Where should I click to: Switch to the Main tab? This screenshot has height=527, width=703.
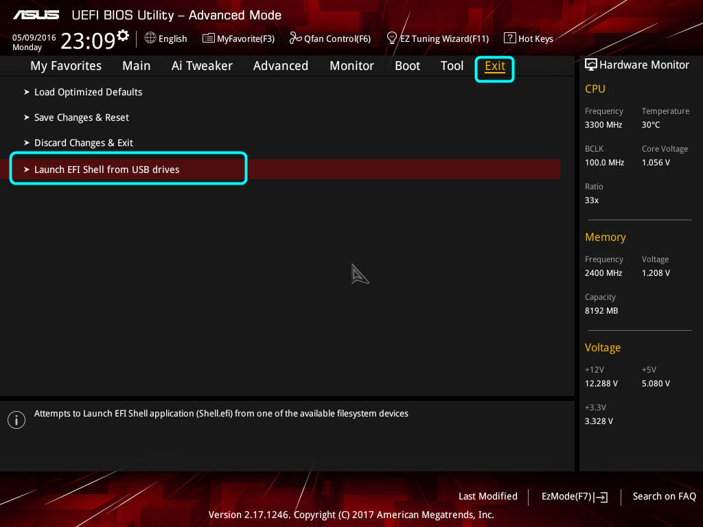pos(137,66)
